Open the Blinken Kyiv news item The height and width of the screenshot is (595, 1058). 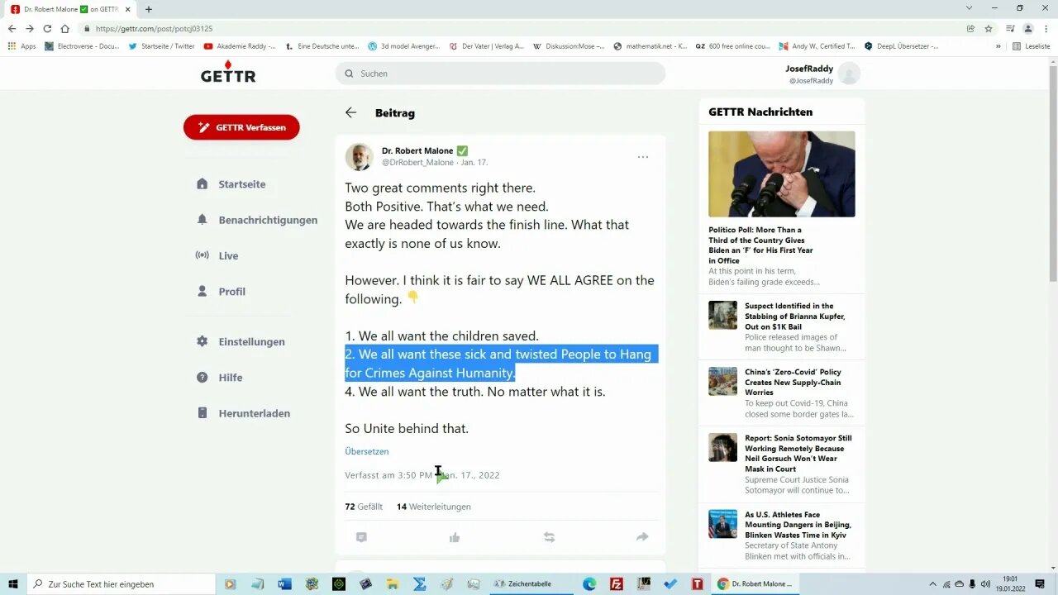pos(798,525)
